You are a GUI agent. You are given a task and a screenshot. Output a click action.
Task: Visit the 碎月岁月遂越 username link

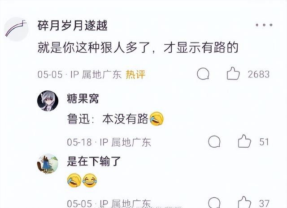click(x=72, y=25)
